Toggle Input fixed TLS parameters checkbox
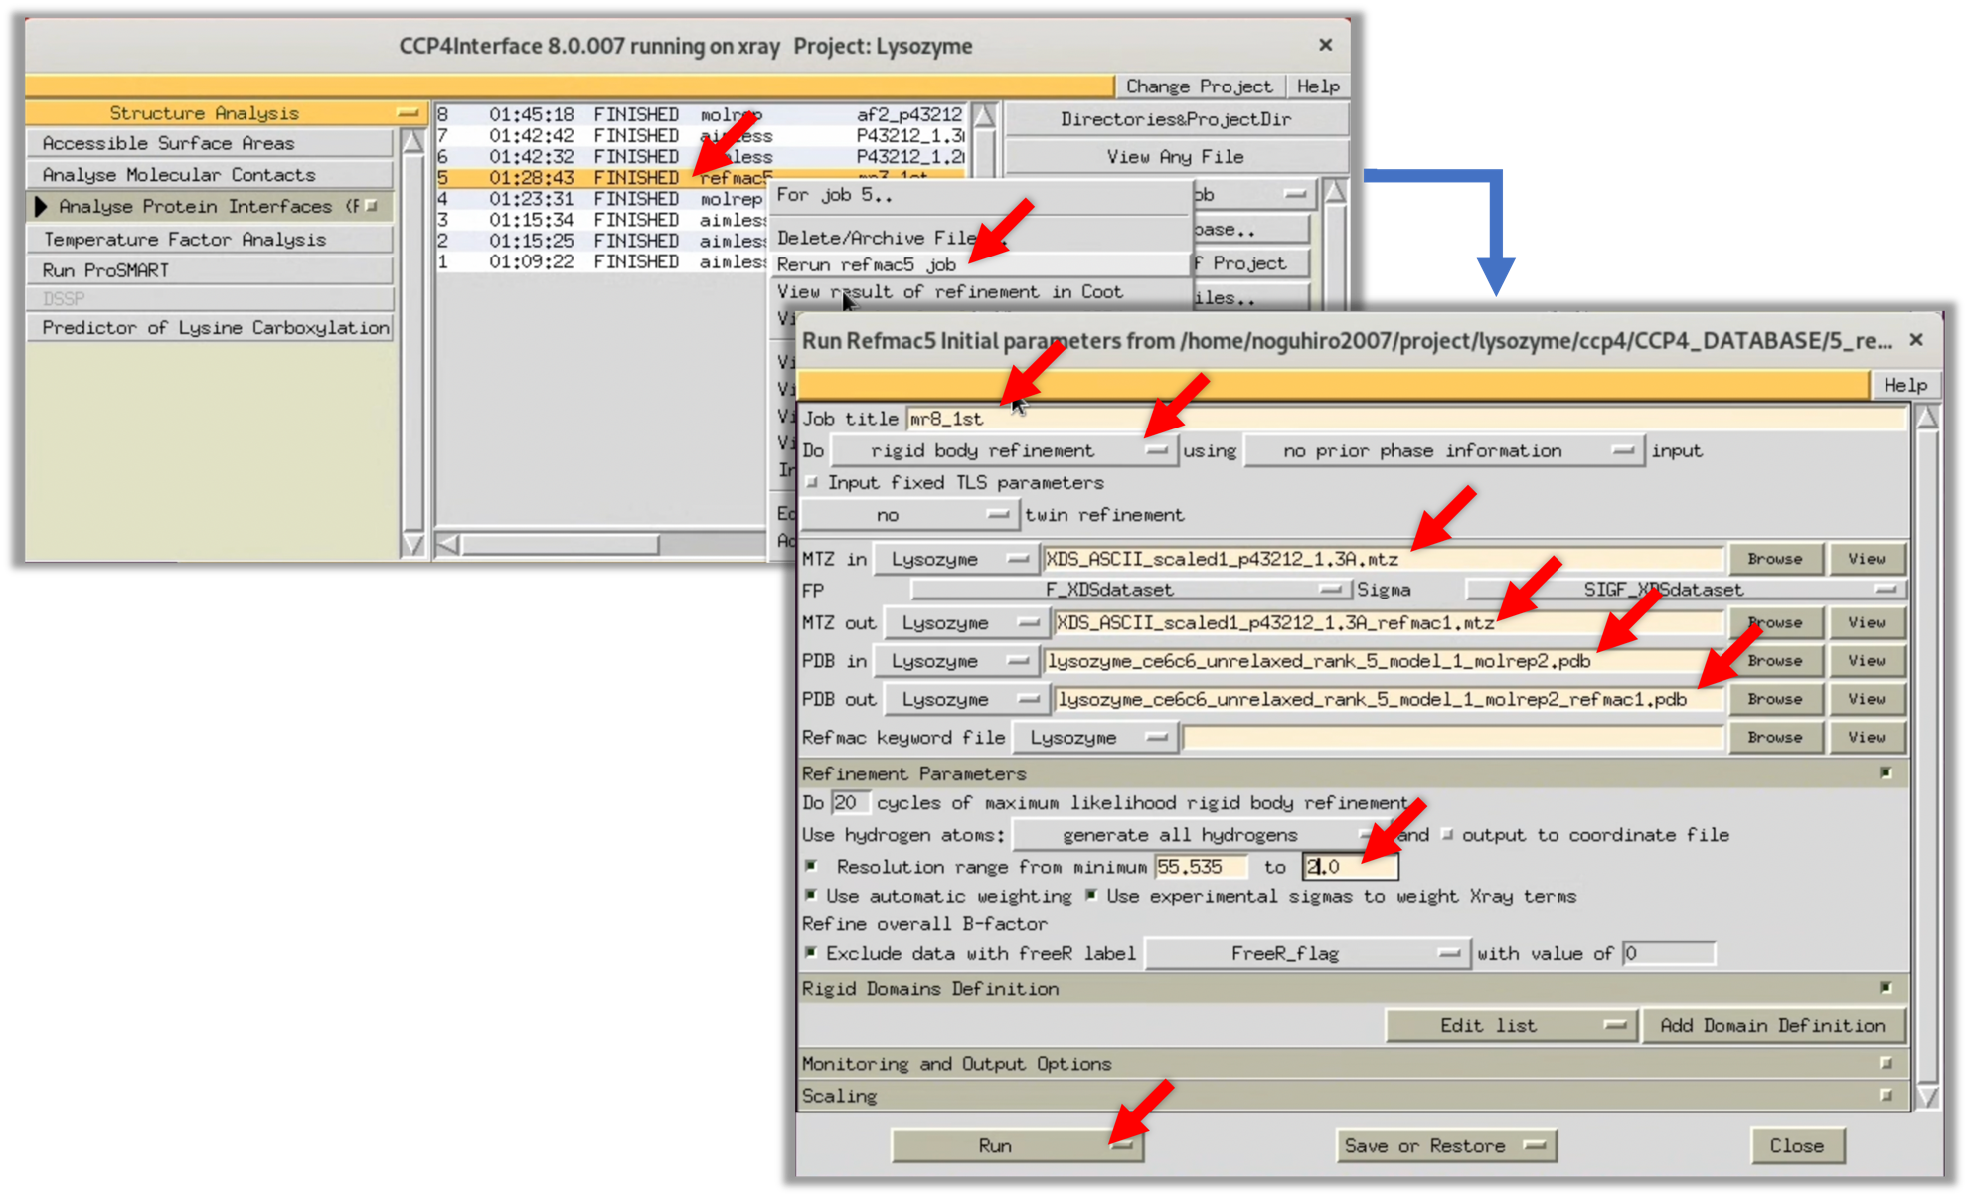The width and height of the screenshot is (1968, 1198). click(812, 482)
